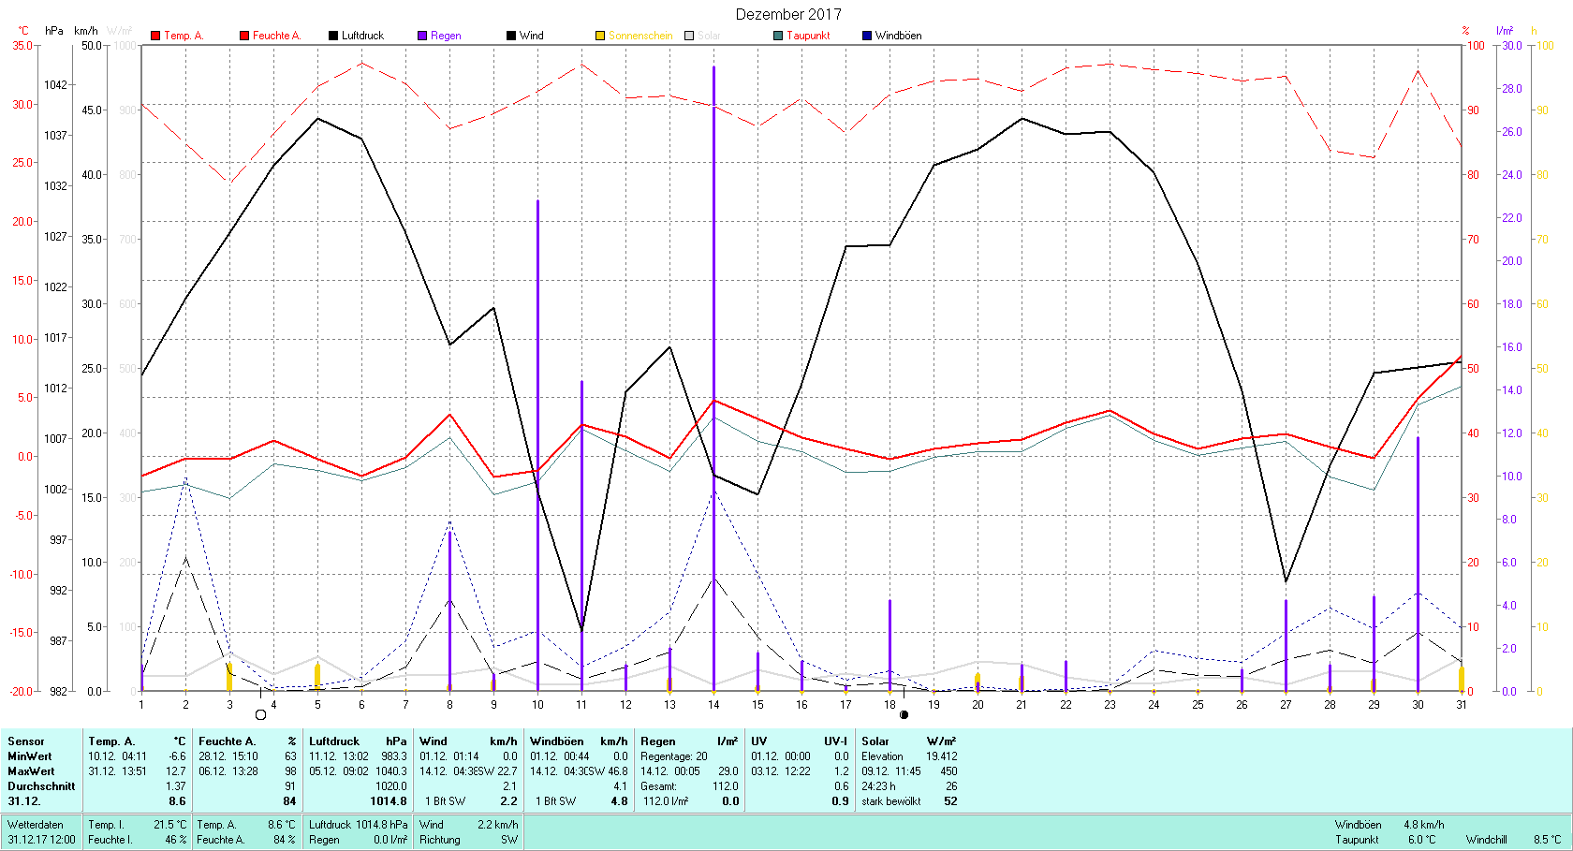
Task: Click day 31 on the x-axis
Action: click(1462, 705)
